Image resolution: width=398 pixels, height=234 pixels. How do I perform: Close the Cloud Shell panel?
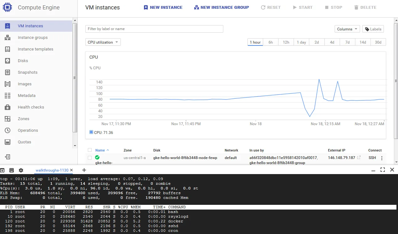coord(392,170)
